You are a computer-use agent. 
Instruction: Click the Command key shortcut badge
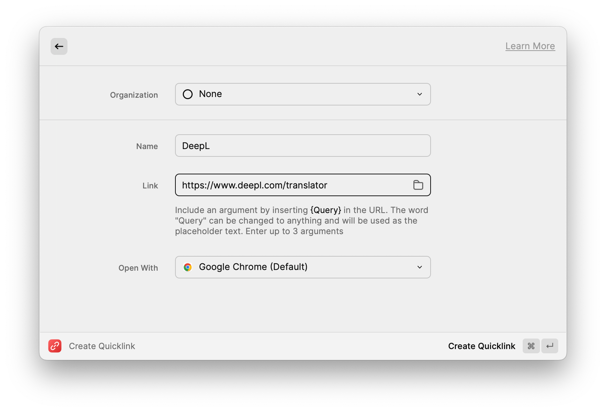pyautogui.click(x=531, y=346)
